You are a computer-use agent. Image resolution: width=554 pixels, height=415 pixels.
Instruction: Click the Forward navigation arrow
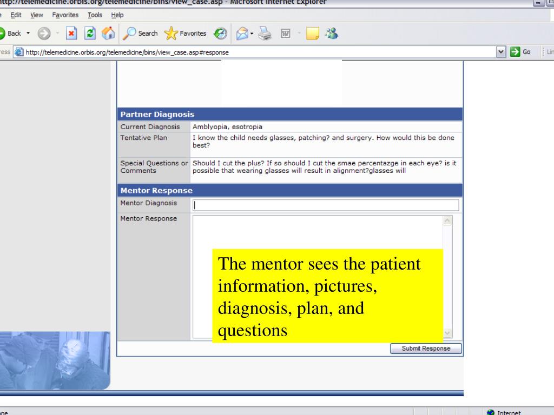click(44, 34)
